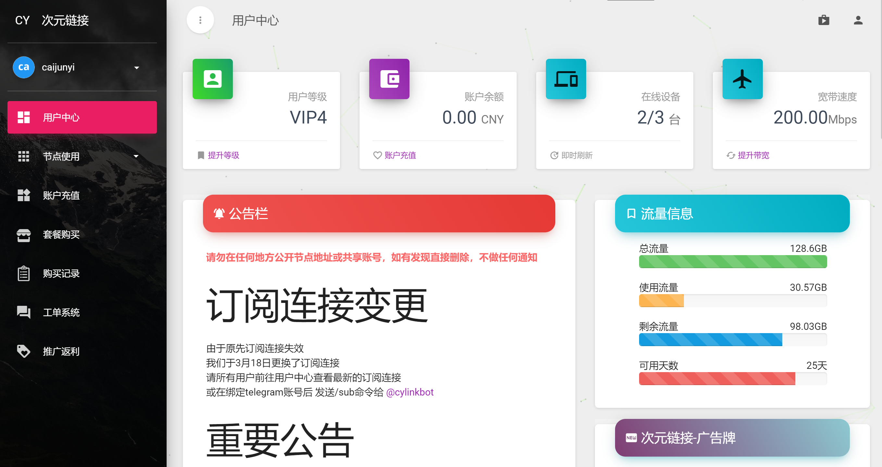Click the bookmark icon in 流量信息 header

[631, 214]
